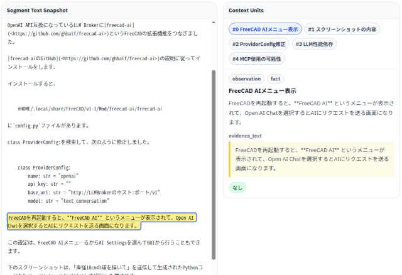The width and height of the screenshot is (402, 275).
Task: Click the FreeCAD AIメニュー表示 unit title
Action: 263,91
